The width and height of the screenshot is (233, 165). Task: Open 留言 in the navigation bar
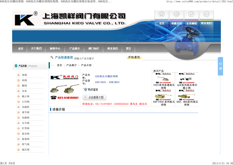click(128, 48)
